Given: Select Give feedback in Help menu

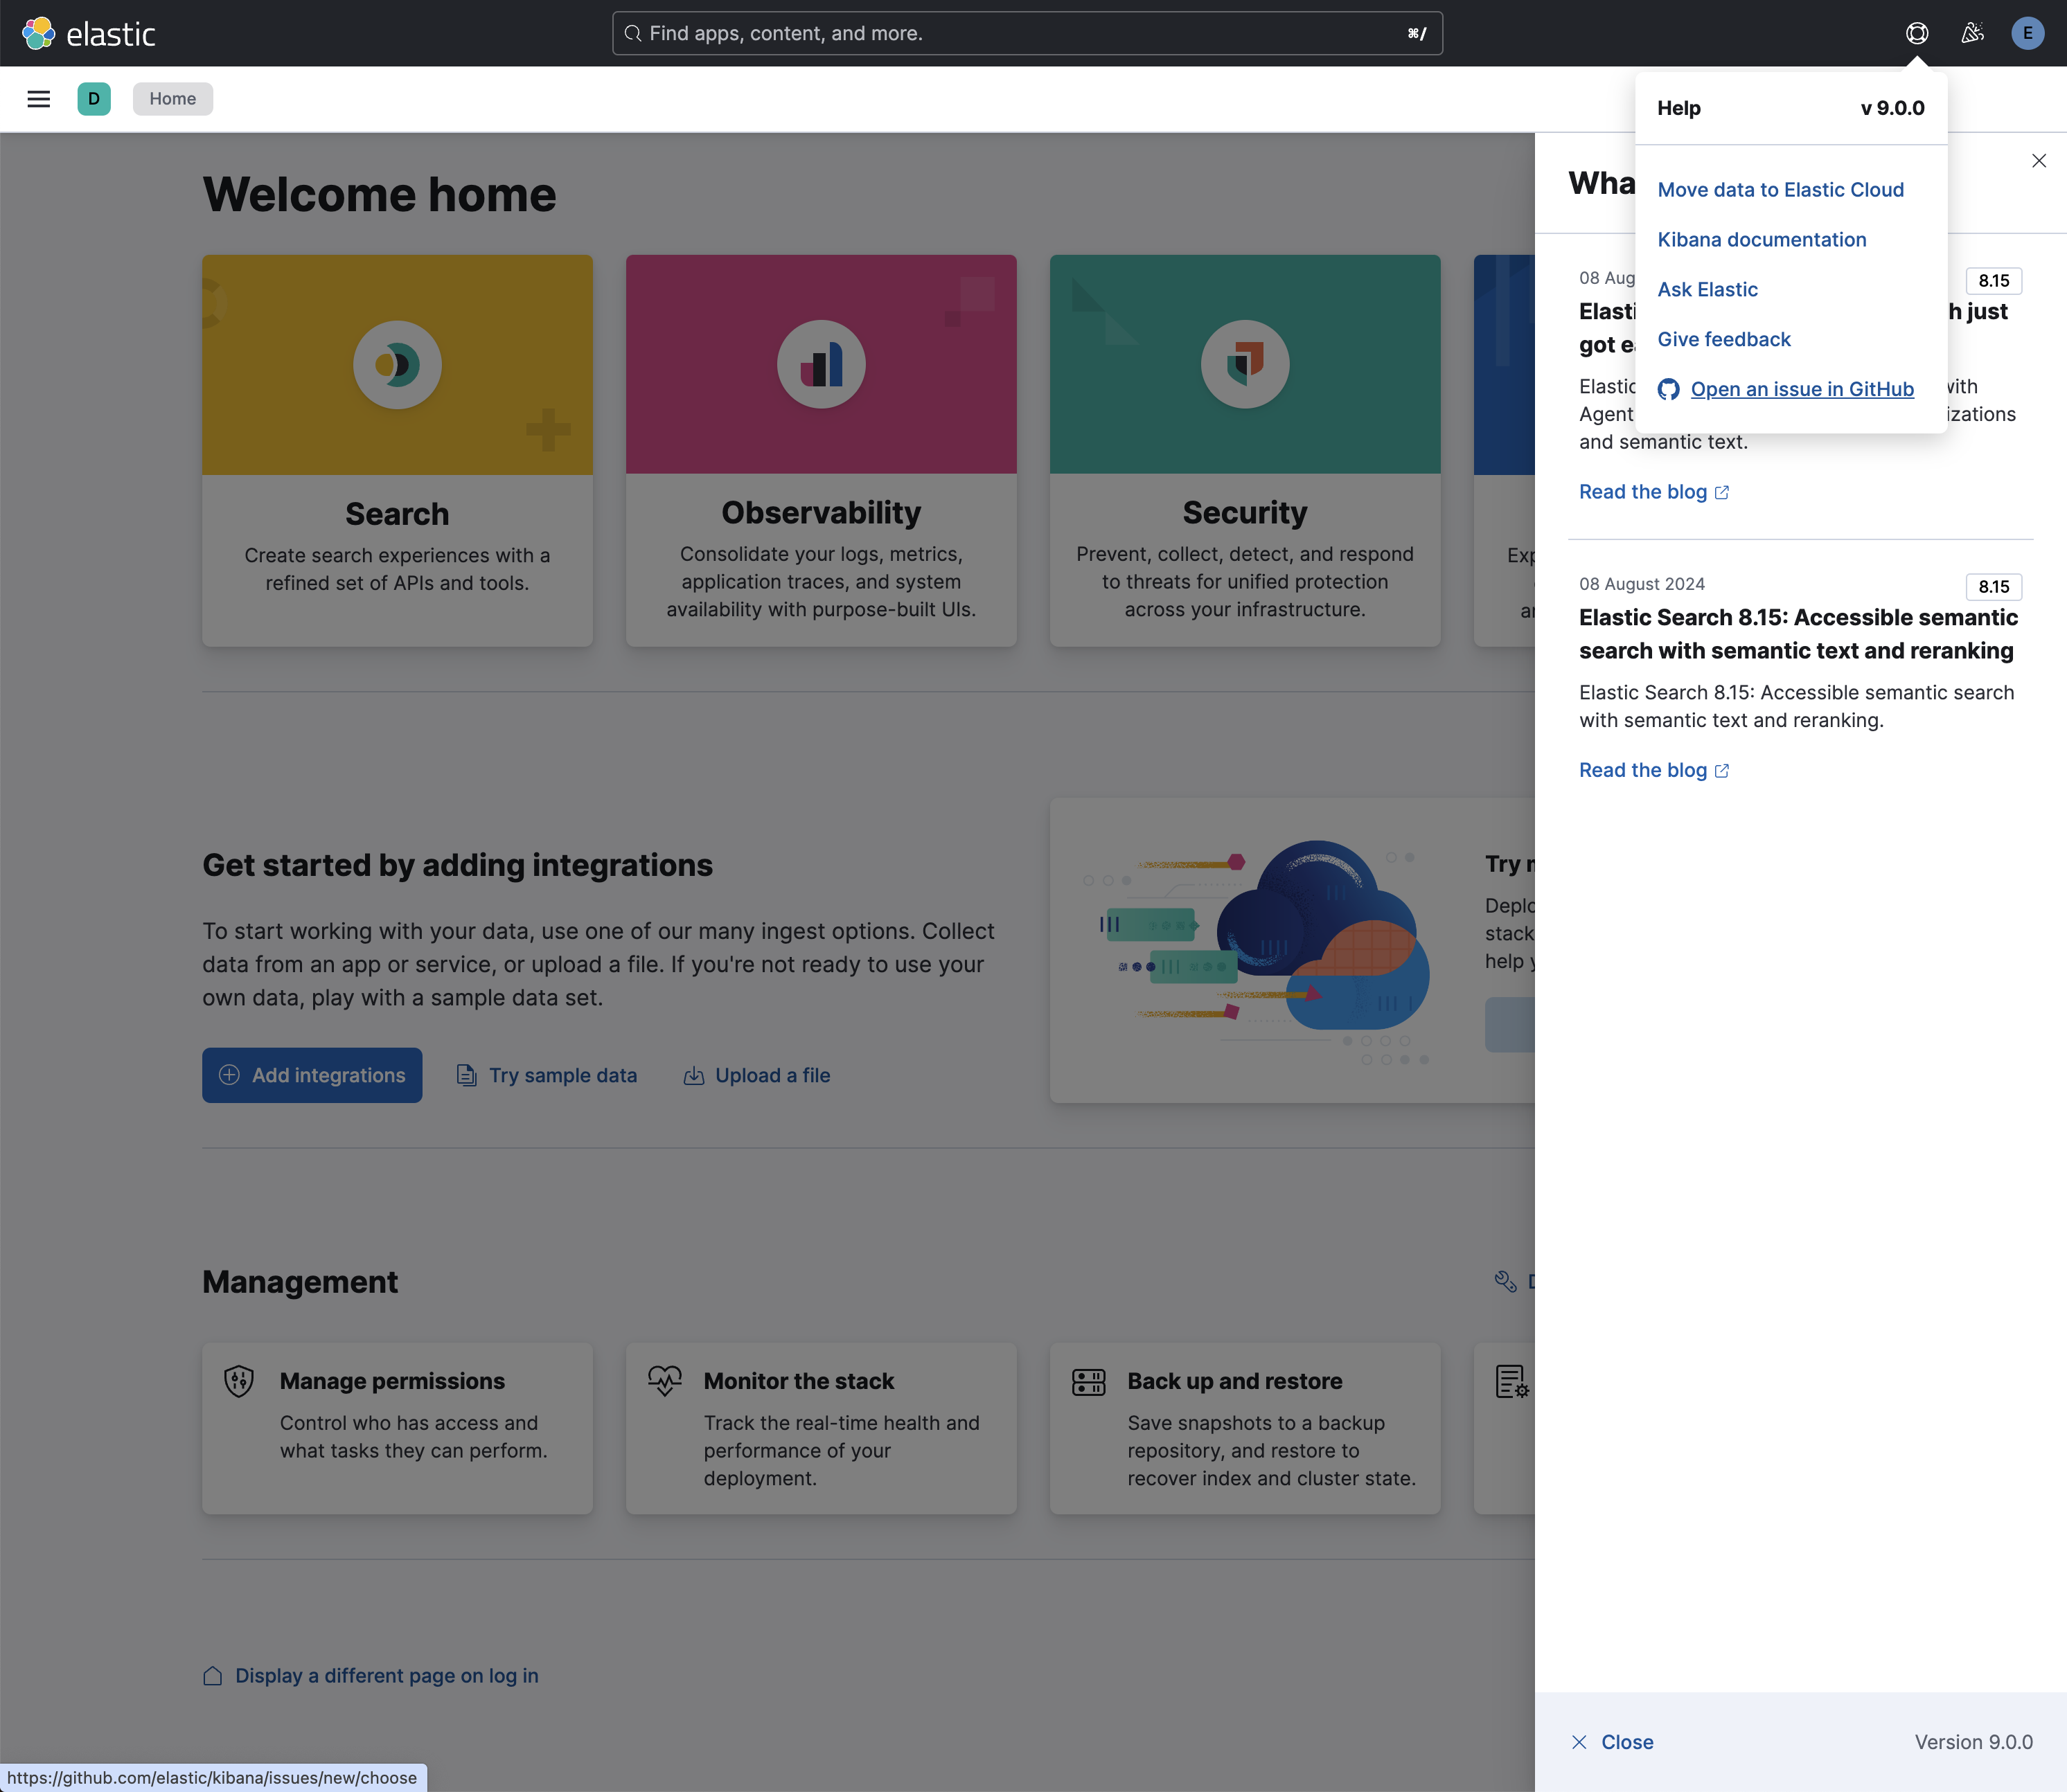Looking at the screenshot, I should pyautogui.click(x=1724, y=340).
